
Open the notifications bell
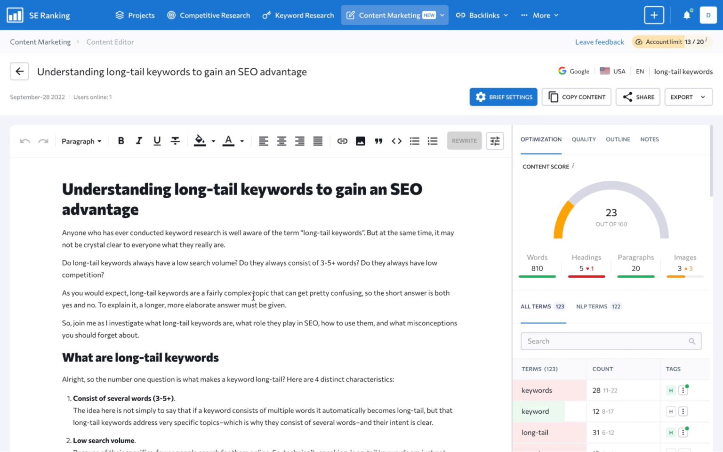686,15
